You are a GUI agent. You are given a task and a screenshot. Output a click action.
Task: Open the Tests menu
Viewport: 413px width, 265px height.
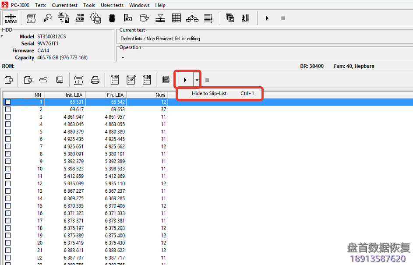coord(40,5)
